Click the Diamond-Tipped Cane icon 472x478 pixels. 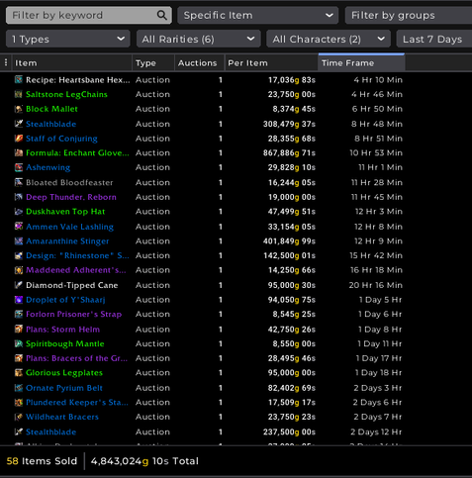tap(19, 285)
